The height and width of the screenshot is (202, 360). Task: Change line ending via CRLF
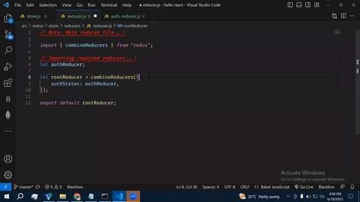(245, 187)
